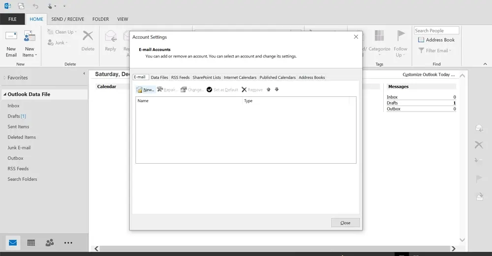
Task: Click the Undo arrow in quick access toolbar
Action: point(35,6)
